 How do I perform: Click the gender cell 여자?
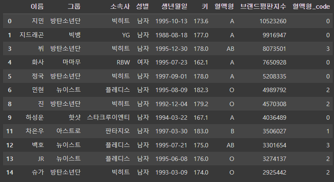click(x=143, y=62)
